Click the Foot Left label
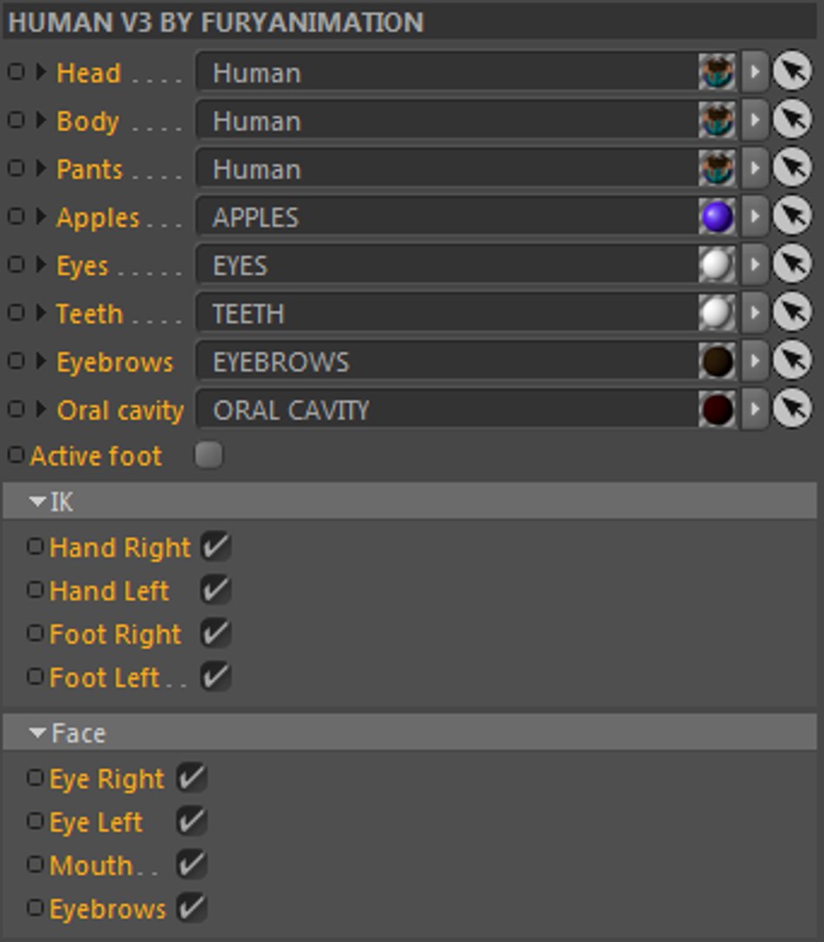 point(104,678)
